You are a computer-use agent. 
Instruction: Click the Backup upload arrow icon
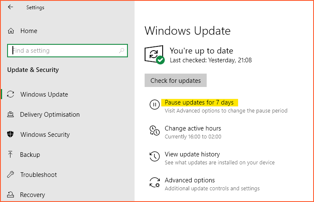coord(11,155)
